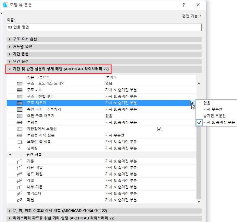
Task: Click the 보이기 column header
Action: click(x=111, y=77)
